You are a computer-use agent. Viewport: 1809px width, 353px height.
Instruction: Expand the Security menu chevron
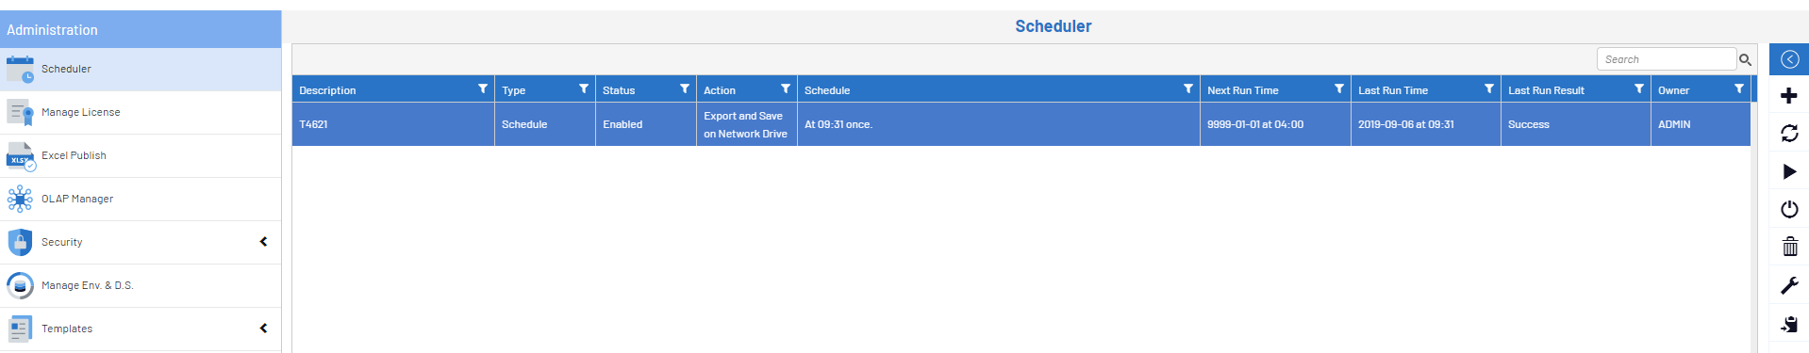(263, 242)
